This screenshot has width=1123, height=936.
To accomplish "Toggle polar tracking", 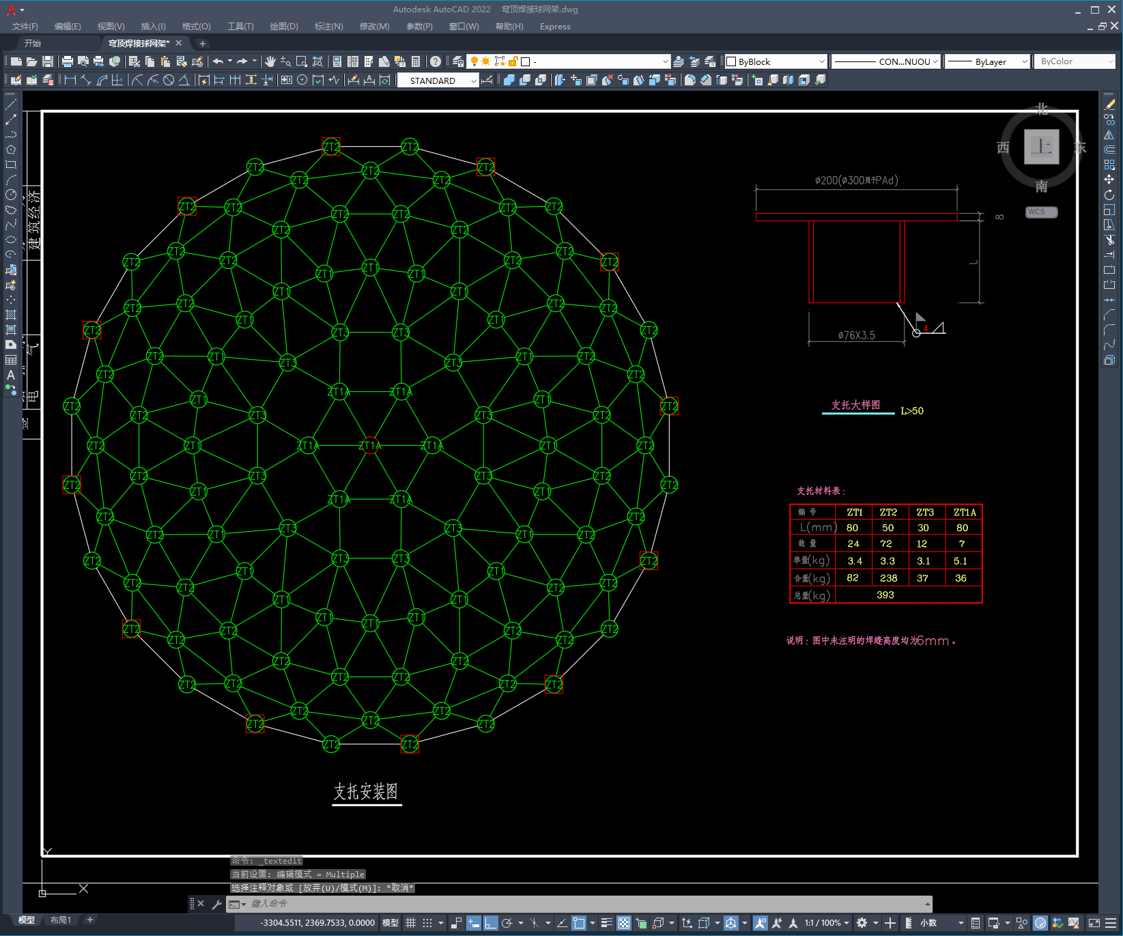I will pyautogui.click(x=507, y=923).
